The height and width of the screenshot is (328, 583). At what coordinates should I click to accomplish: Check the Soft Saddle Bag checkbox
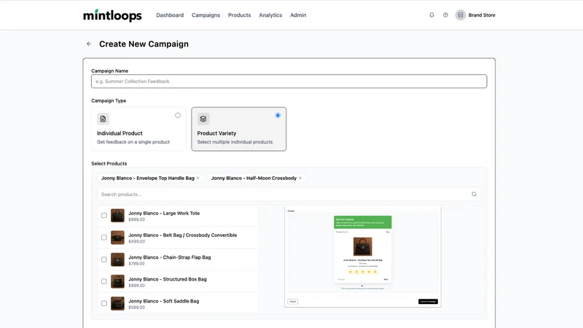point(104,303)
